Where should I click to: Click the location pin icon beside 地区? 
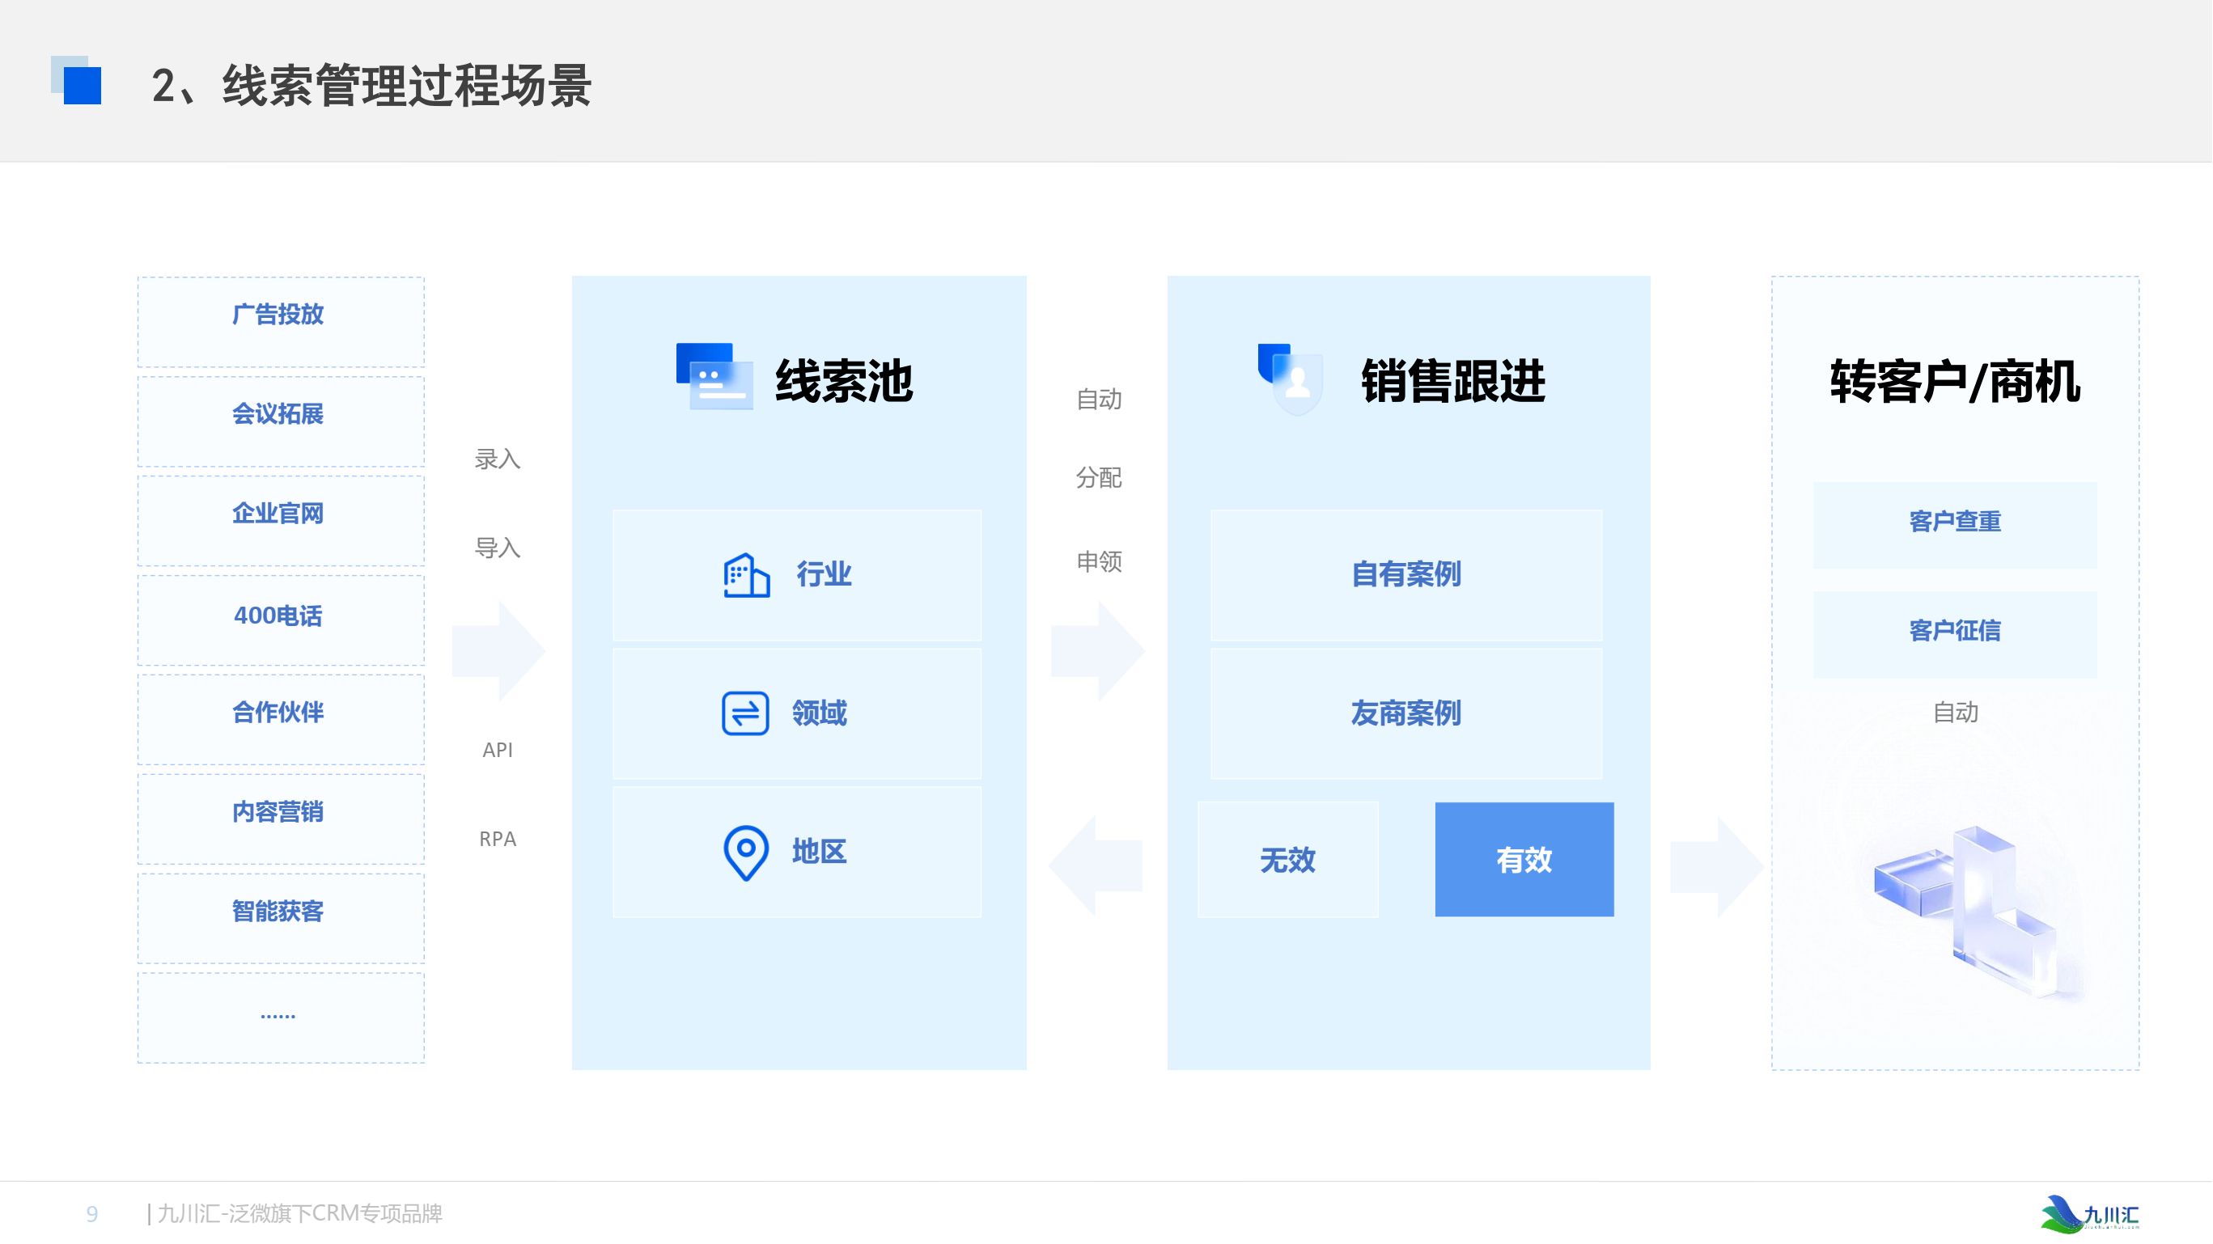click(x=746, y=853)
